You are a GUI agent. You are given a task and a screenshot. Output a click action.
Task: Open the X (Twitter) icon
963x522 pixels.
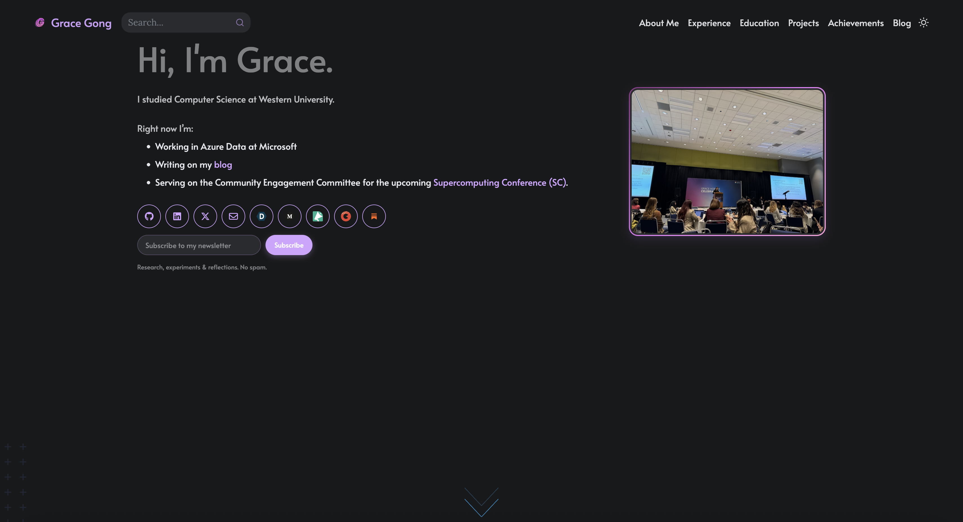205,216
